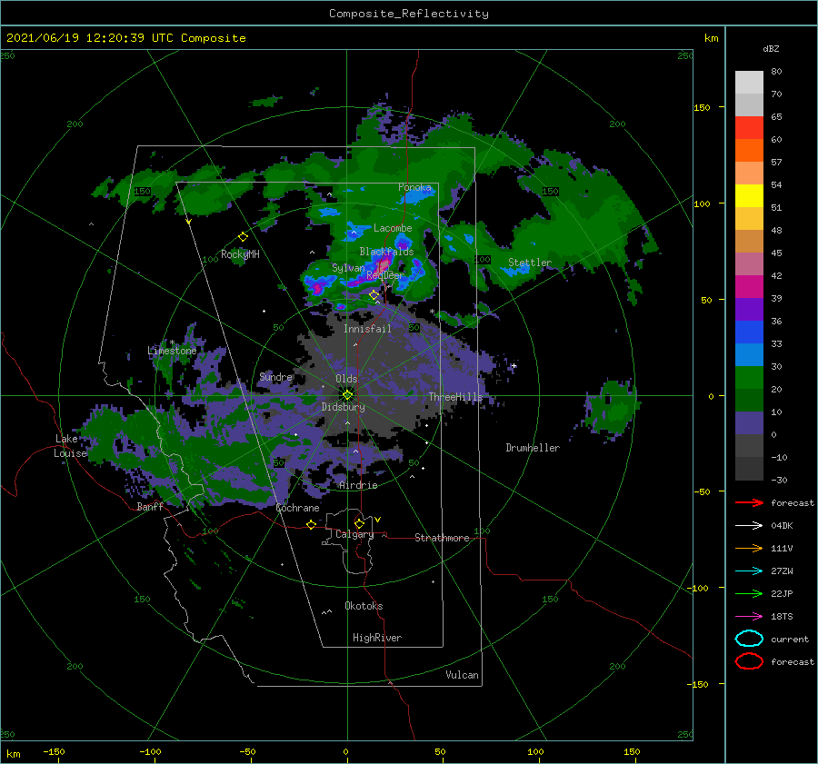Click the Blackfalds town label
This screenshot has height=764, width=818.
click(386, 252)
